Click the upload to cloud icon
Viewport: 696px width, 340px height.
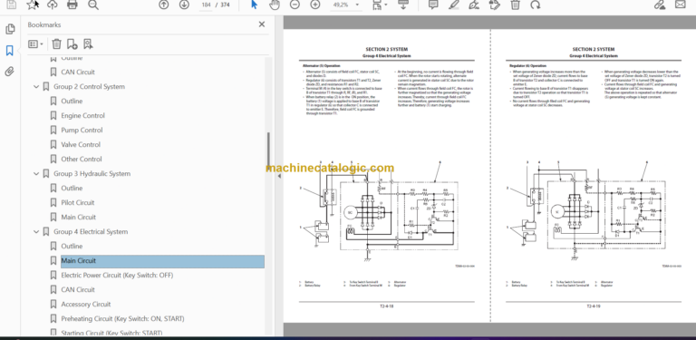click(53, 5)
